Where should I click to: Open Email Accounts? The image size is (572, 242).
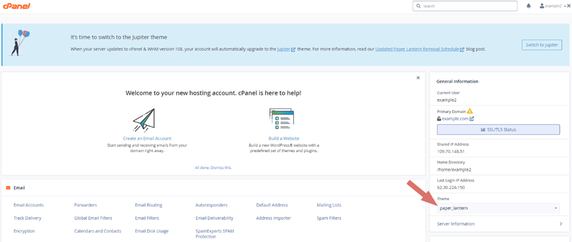[29, 205]
